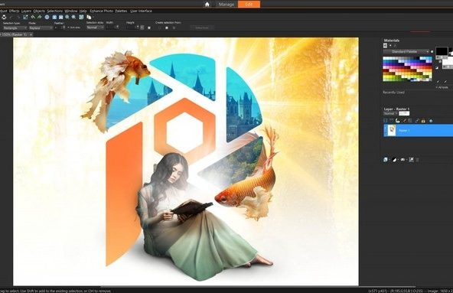Click the Width input field

pos(111,28)
